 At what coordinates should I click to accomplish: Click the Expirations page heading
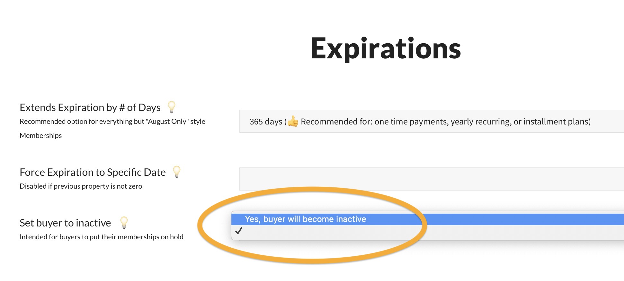(386, 49)
